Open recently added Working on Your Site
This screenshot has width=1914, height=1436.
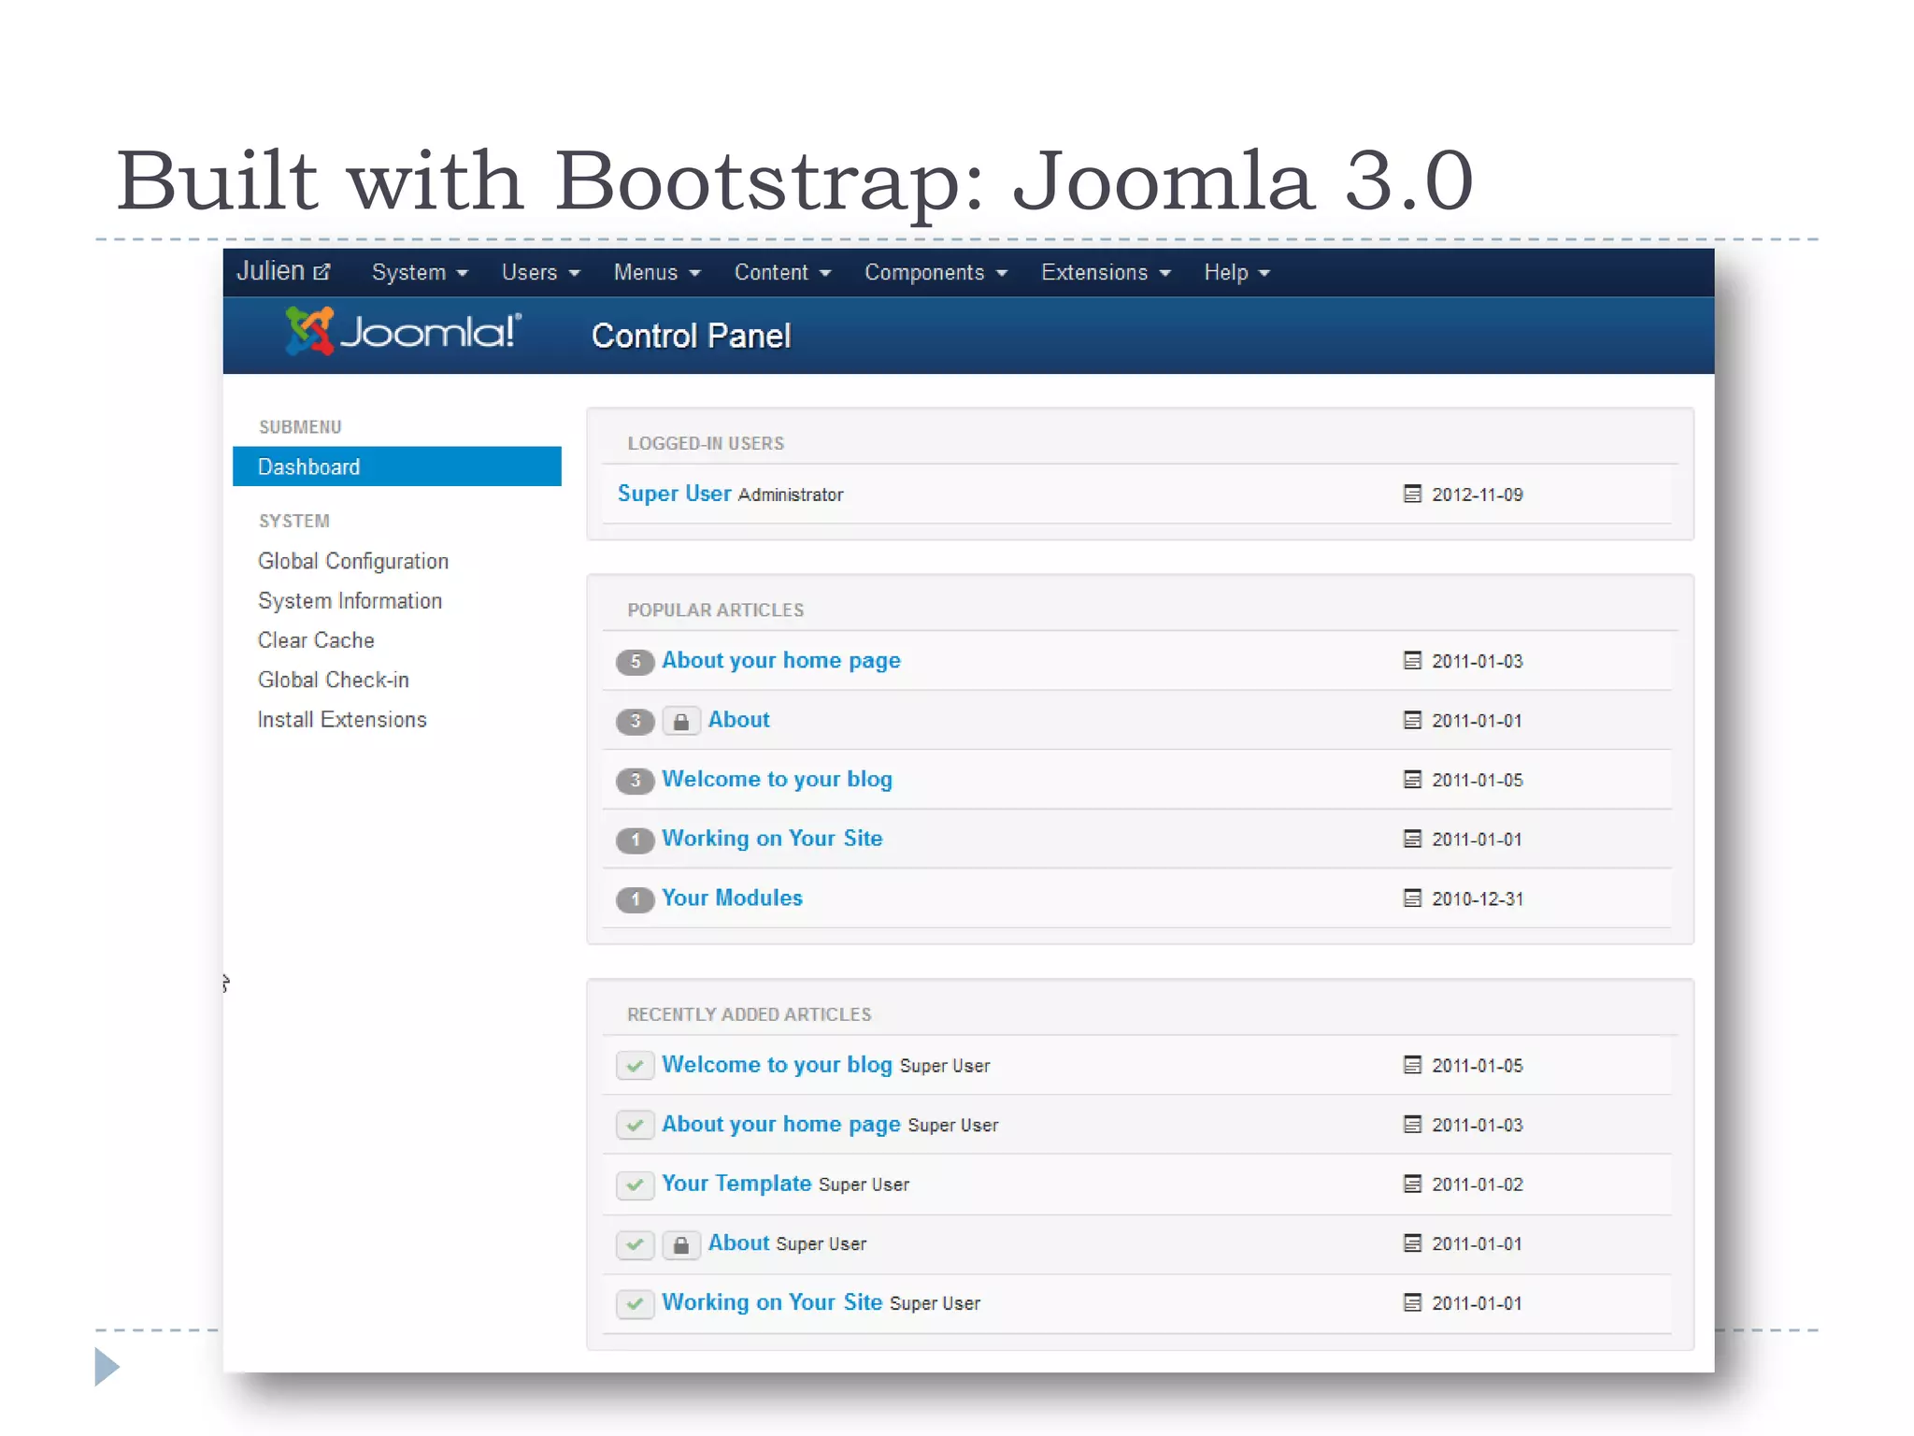tap(772, 1302)
